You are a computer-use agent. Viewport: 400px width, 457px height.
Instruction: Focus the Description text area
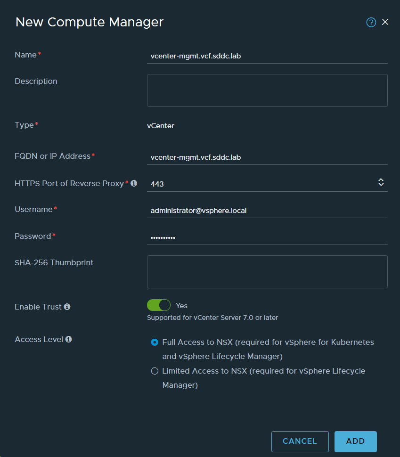(267, 90)
